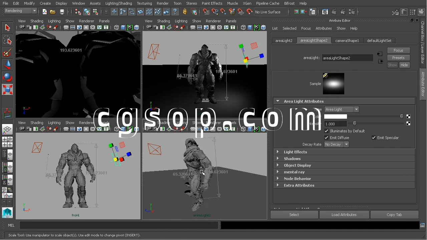
Task: Toggle the lock selection padlock
Action: click(x=185, y=12)
